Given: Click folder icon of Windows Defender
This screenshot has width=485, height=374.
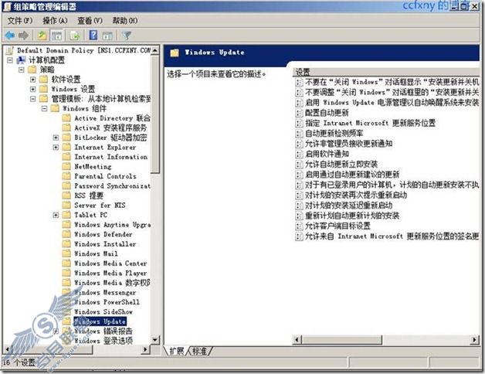Looking at the screenshot, I should [66, 234].
